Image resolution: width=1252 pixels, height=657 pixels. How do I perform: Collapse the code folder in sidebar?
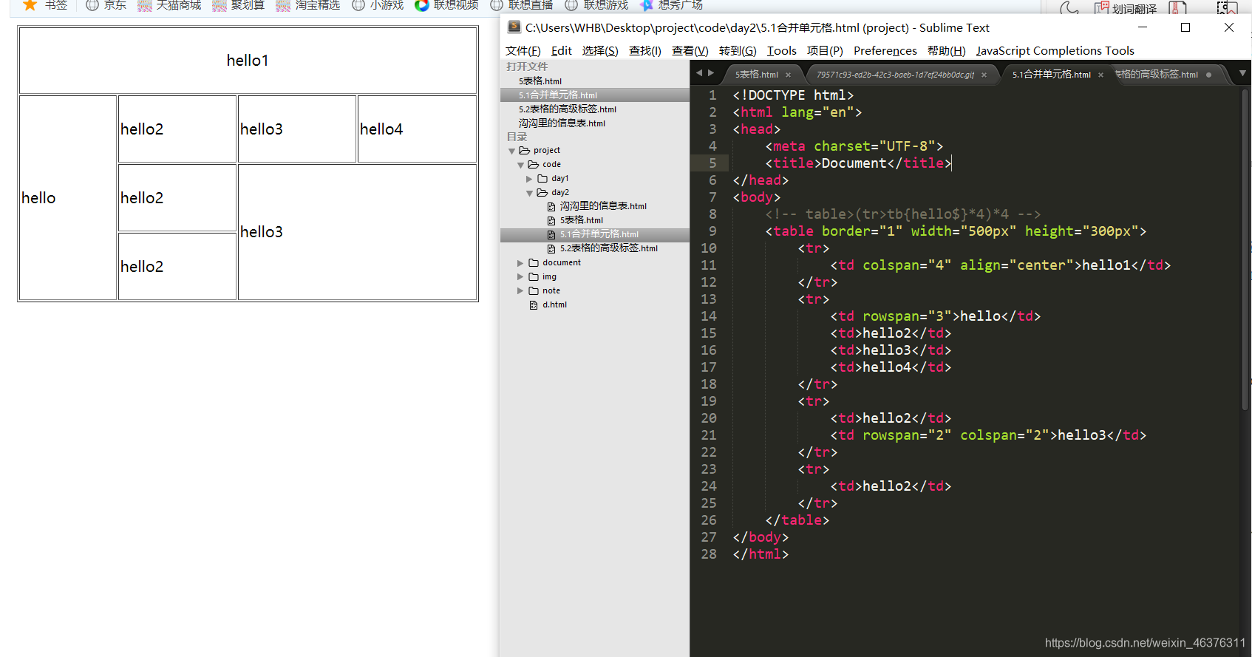tap(520, 165)
